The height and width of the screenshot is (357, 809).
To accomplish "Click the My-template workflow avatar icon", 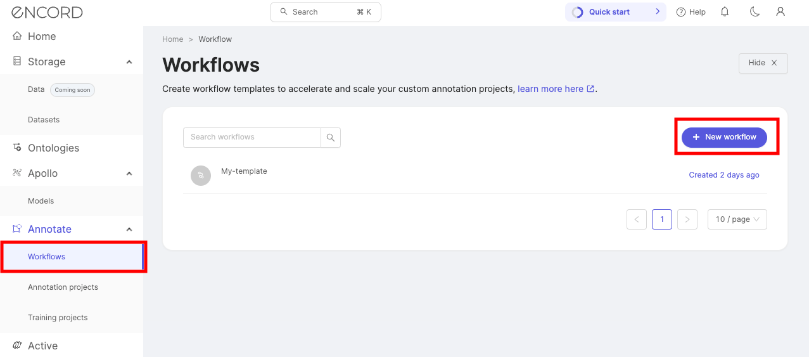I will click(201, 176).
